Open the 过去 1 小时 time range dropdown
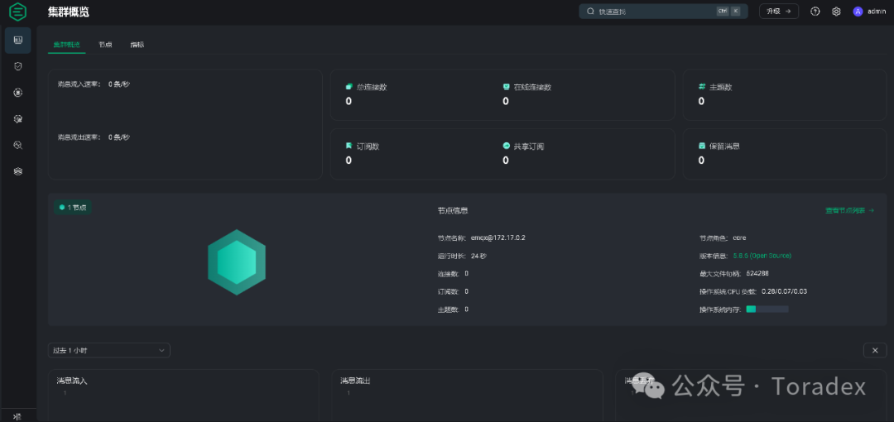 109,350
